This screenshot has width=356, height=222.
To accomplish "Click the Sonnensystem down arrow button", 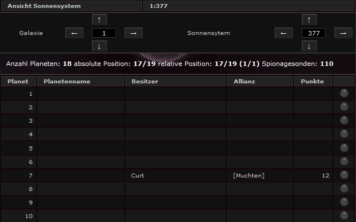I will tap(309, 46).
